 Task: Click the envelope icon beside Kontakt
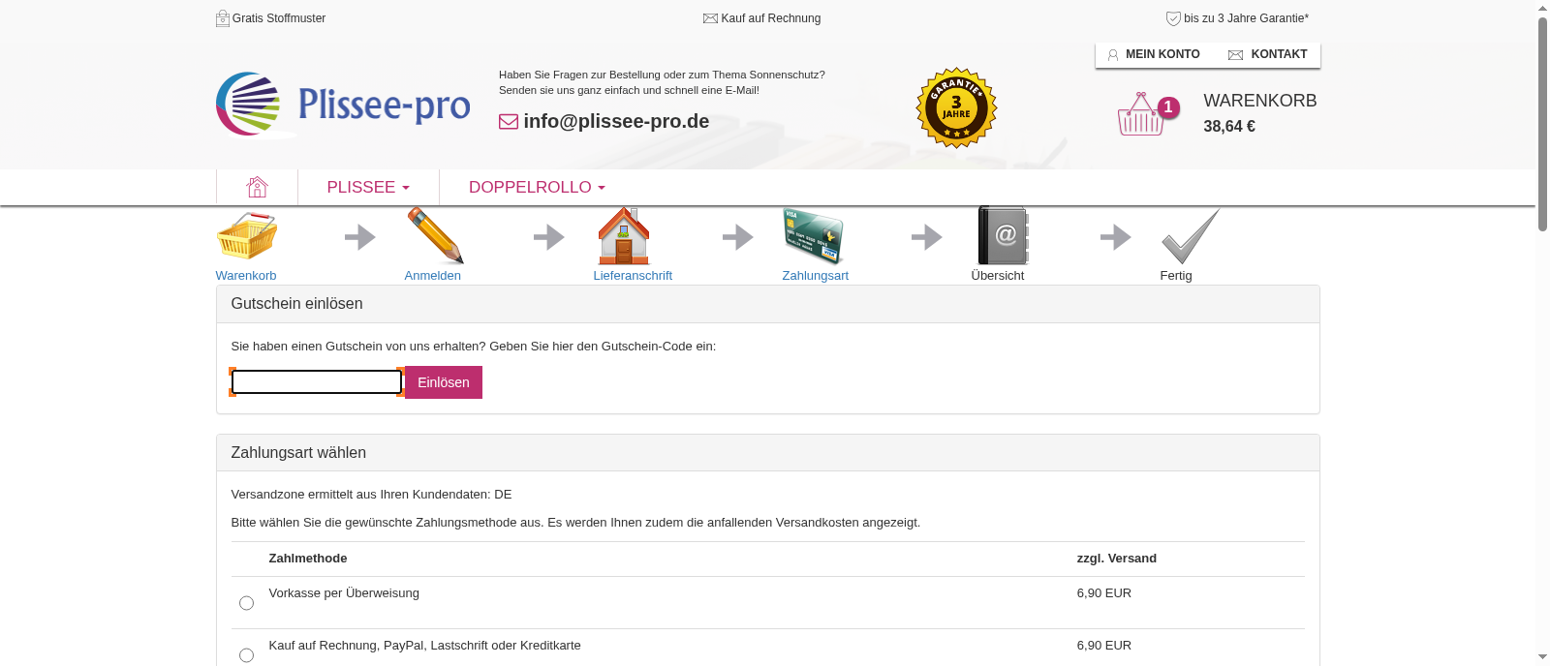click(1235, 55)
